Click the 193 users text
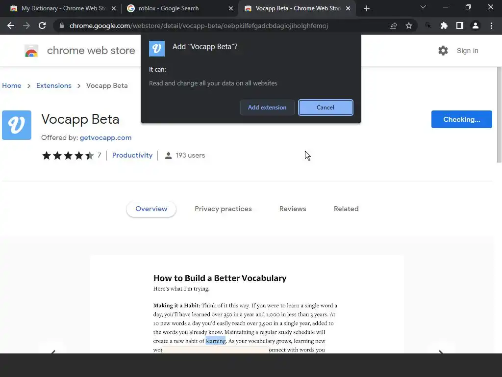 click(190, 156)
